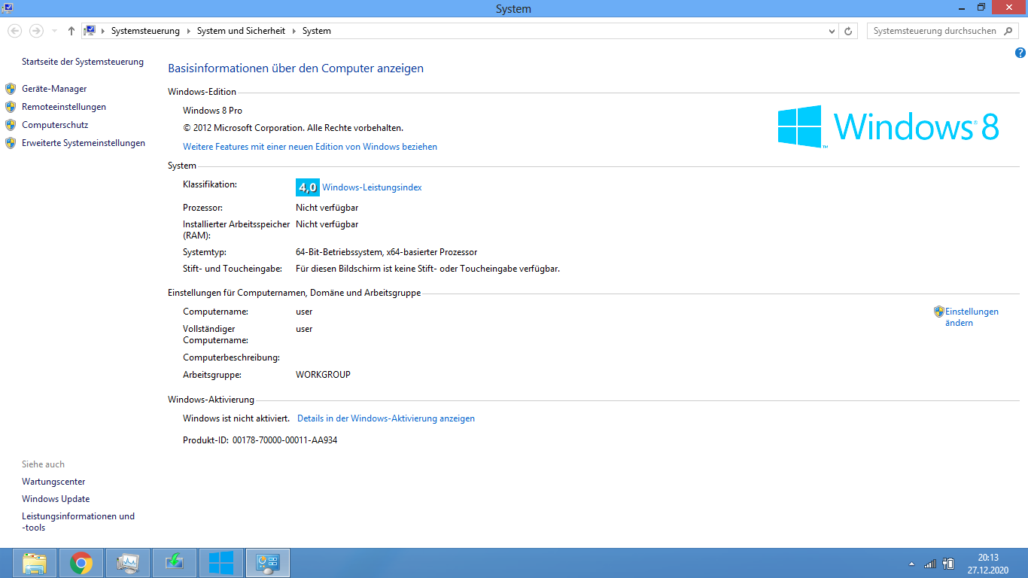Click Windows ist nicht aktiviert text
This screenshot has height=578, width=1028.
(x=236, y=418)
